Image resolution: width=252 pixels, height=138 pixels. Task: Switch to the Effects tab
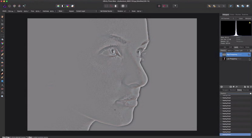241,47
